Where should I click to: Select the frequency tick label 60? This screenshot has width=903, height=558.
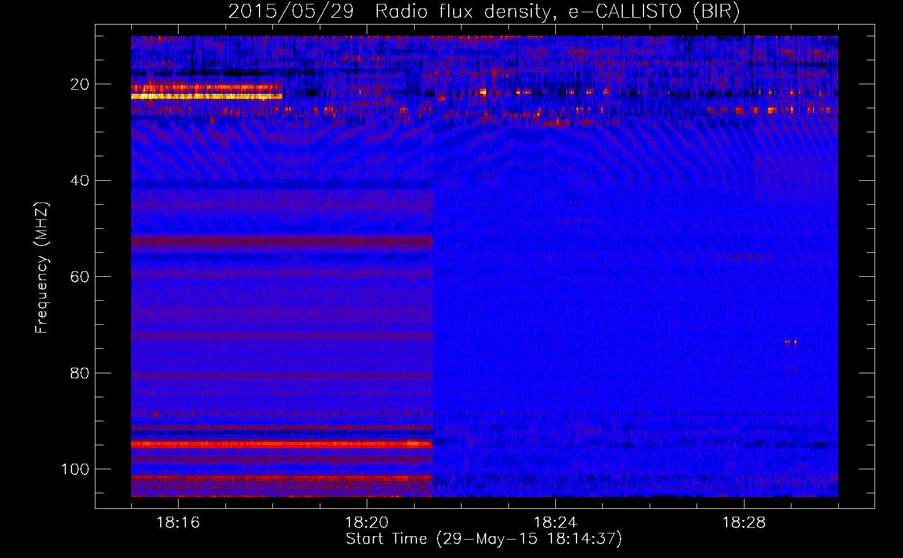80,277
